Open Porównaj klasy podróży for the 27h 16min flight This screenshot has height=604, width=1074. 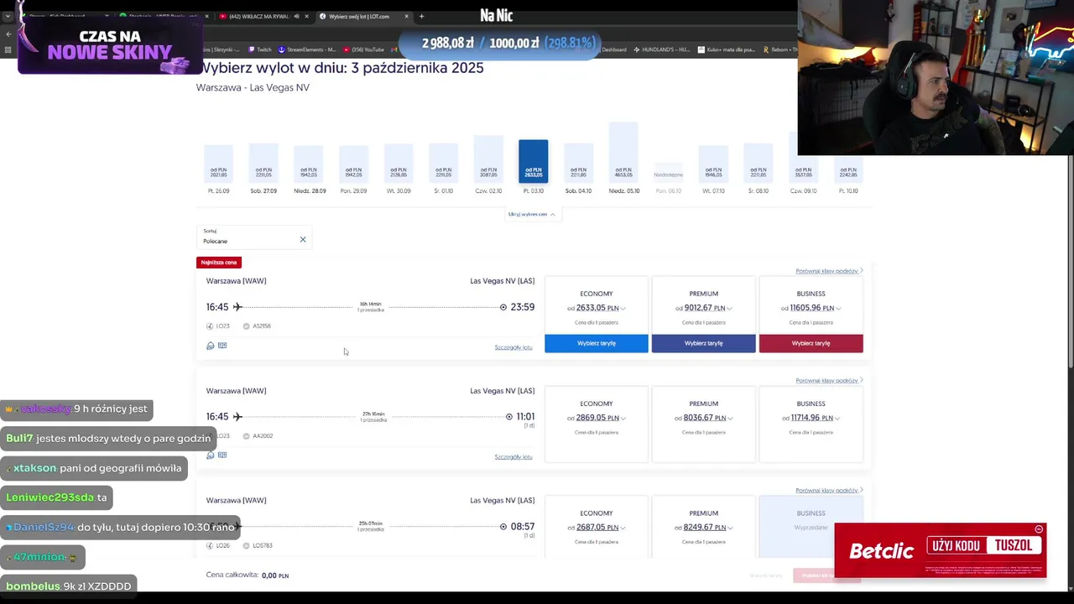click(x=829, y=381)
